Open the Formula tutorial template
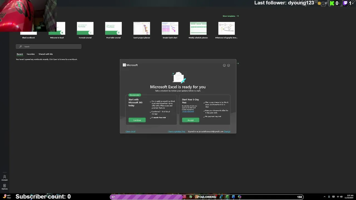 click(85, 30)
